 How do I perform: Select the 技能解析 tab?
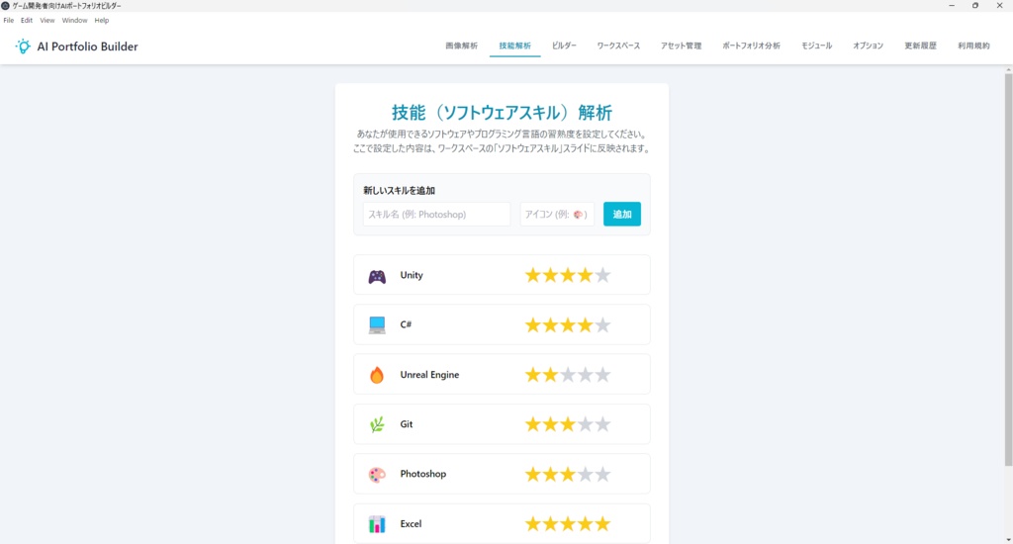point(514,45)
